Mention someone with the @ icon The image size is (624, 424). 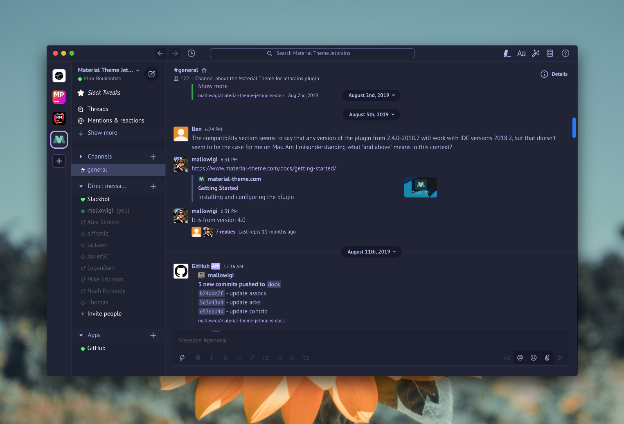tap(520, 358)
